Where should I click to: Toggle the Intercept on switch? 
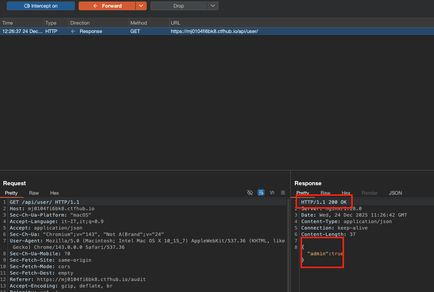pos(40,6)
